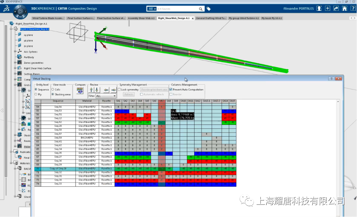
Task: Click the Right Shear Web Surface icon
Action: pos(20,68)
